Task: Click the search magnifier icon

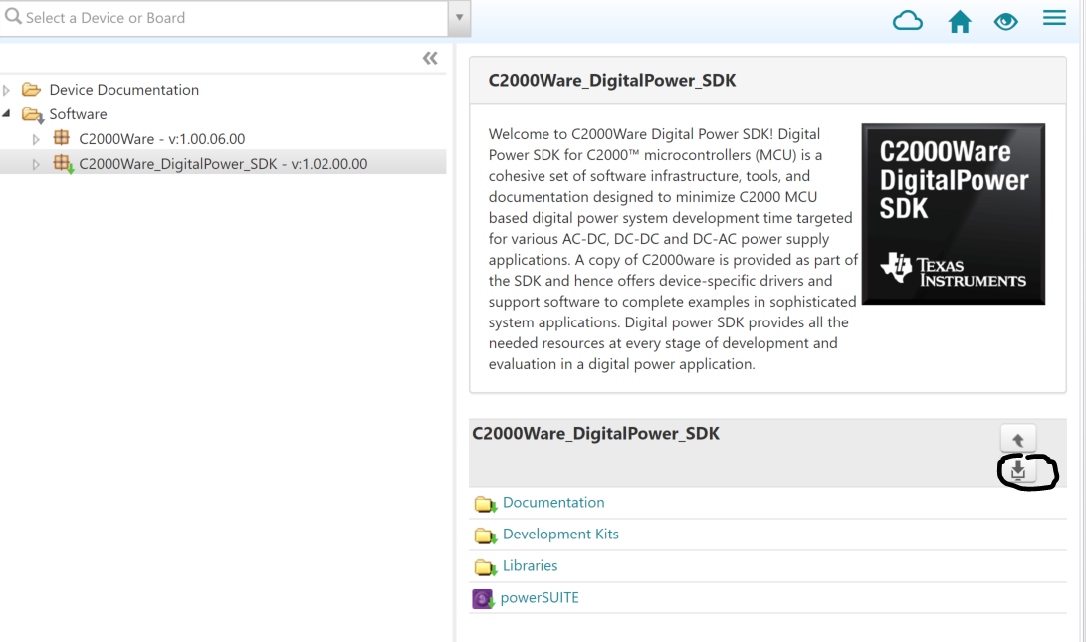Action: pyautogui.click(x=16, y=17)
